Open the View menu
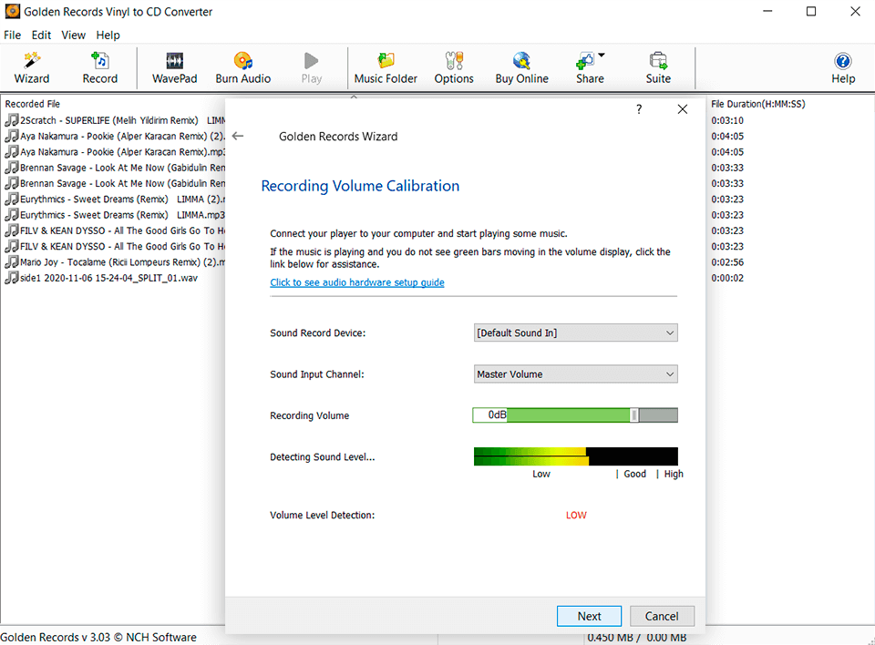Screen dimensions: 875x645 [73, 35]
